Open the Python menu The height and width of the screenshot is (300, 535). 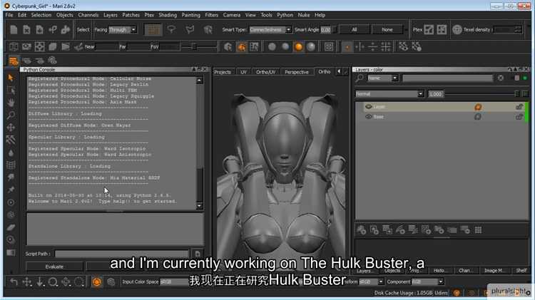pos(285,15)
